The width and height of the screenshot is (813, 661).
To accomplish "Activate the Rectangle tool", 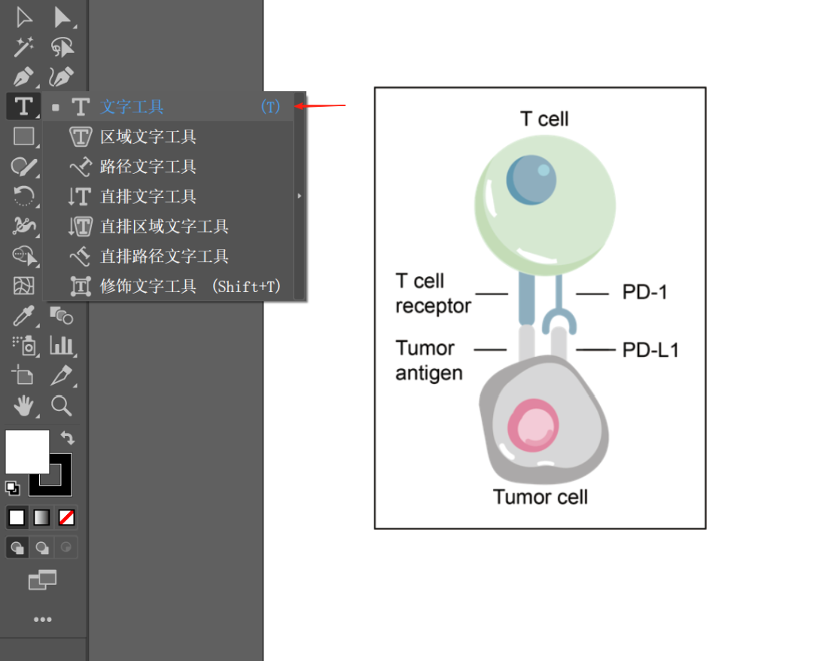I will tap(24, 136).
